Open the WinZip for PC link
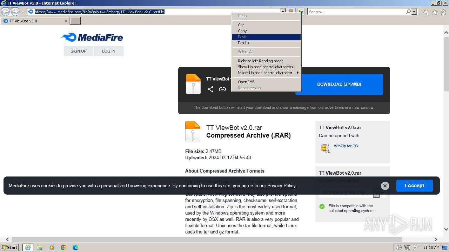This screenshot has width=449, height=252. pyautogui.click(x=346, y=146)
